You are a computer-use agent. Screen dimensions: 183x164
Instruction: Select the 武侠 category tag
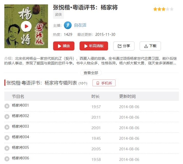pos(58,15)
